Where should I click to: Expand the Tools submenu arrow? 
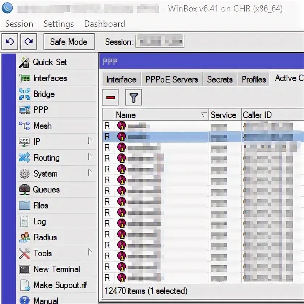tap(90, 252)
